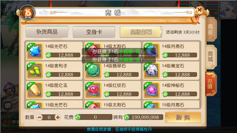
Task: Increase quantity with the plus button
Action: coord(58,117)
